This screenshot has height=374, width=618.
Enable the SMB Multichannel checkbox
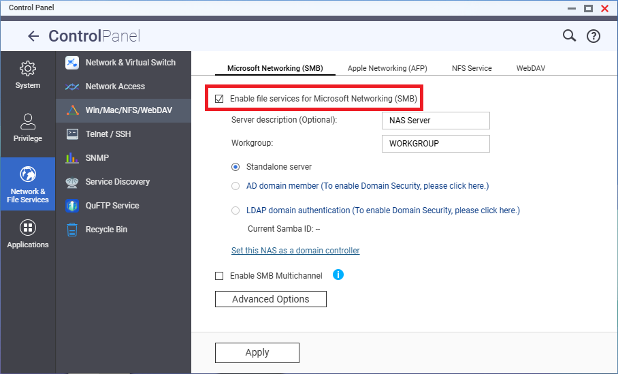pyautogui.click(x=219, y=276)
